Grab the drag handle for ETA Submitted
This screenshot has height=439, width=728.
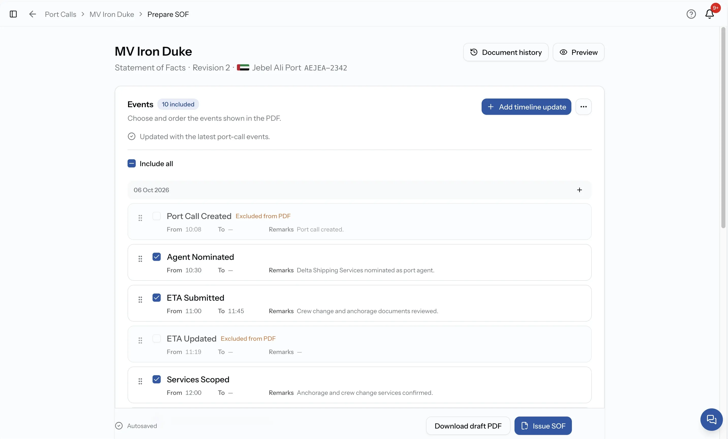[x=140, y=300]
